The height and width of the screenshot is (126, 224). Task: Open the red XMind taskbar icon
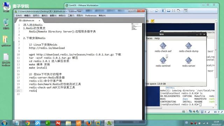58,123
